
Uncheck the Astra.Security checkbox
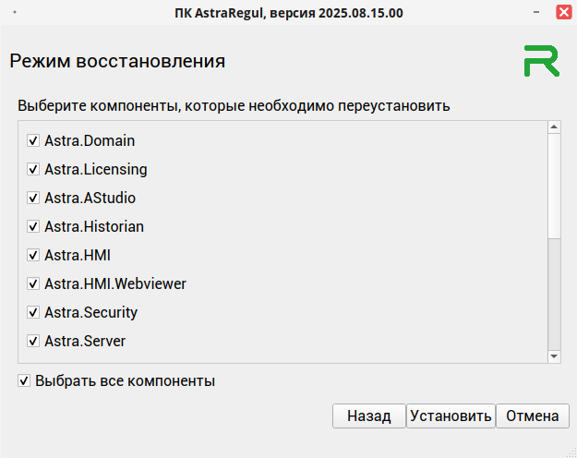(x=33, y=313)
